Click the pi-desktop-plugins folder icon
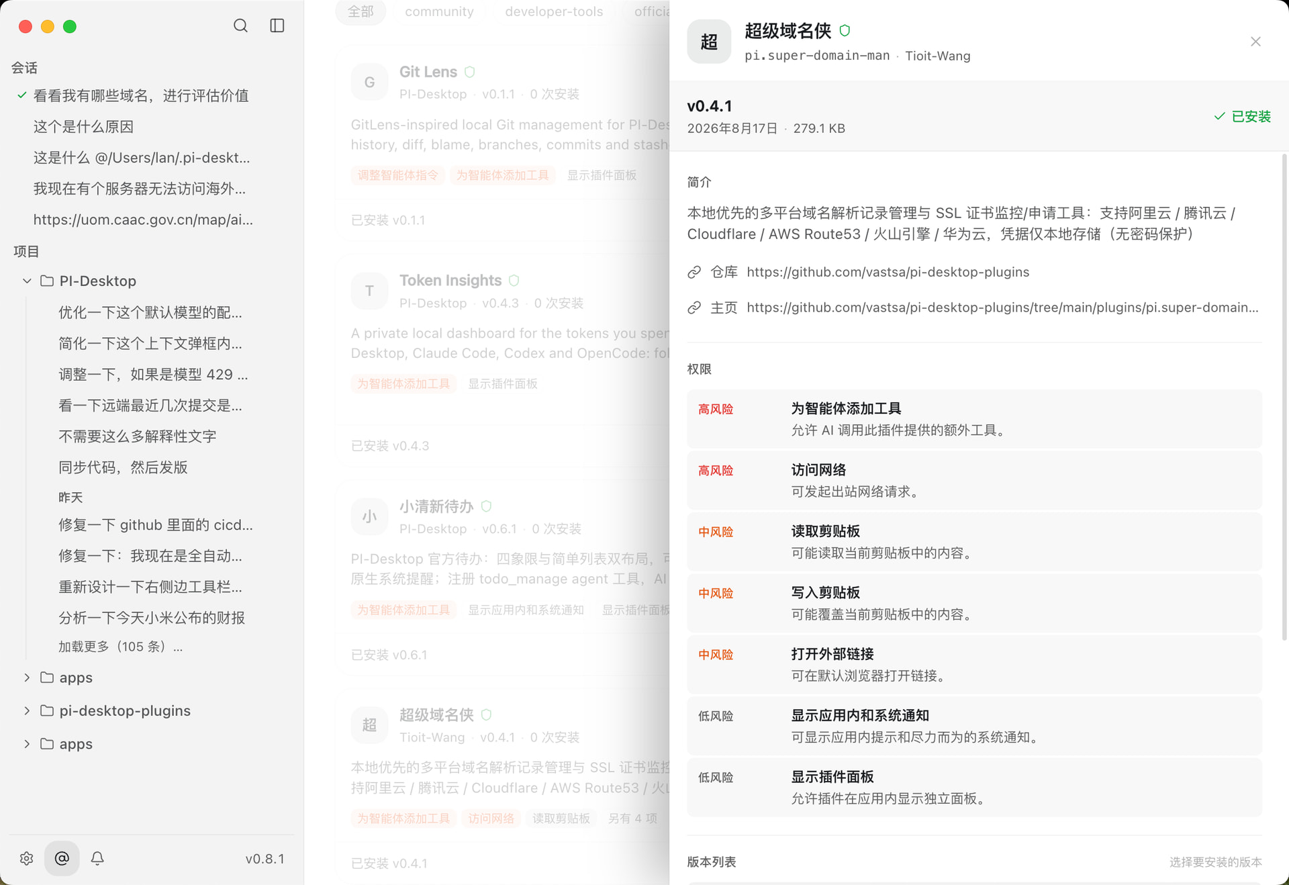1289x885 pixels. (x=47, y=710)
